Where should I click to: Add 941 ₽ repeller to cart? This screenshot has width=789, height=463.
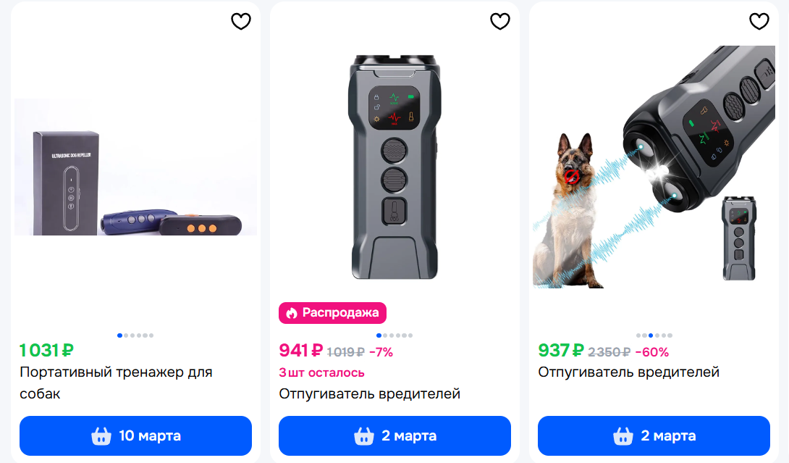(394, 435)
